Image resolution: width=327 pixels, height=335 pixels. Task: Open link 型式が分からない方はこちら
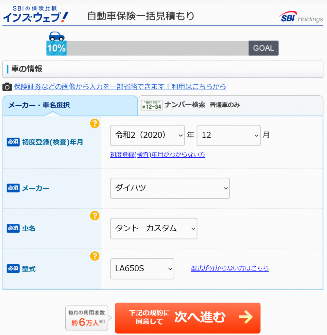click(x=230, y=268)
